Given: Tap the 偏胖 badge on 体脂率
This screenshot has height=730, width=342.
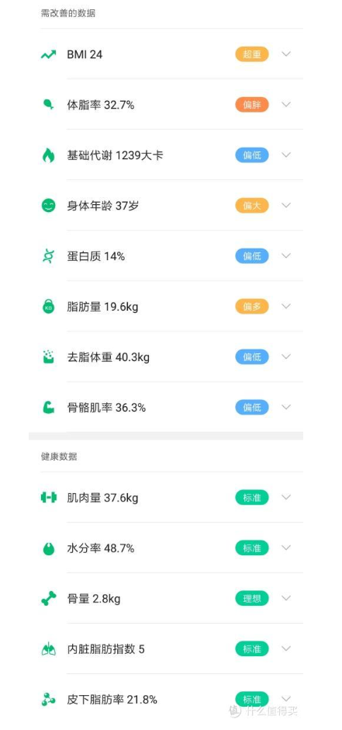Looking at the screenshot, I should click(x=252, y=105).
